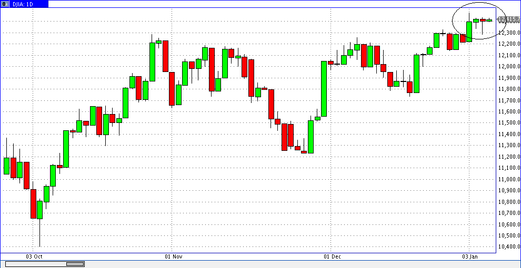The width and height of the screenshot is (521, 268).
Task: Click the 12,300.0 price axis label
Action: point(509,33)
